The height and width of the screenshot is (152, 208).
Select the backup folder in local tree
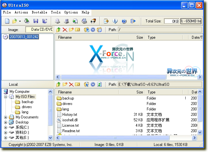(27, 102)
